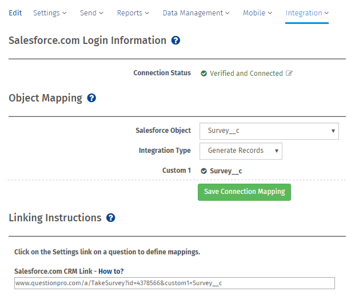Edit the connection status pencil icon
Screen dimensions: 347x296
coord(289,73)
